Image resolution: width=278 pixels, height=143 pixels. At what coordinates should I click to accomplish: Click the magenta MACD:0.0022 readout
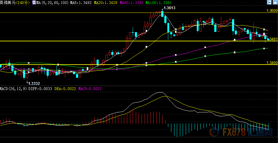90,88
